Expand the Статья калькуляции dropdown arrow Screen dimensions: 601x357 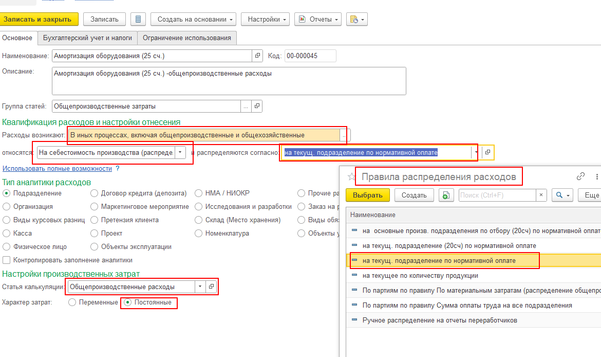pyautogui.click(x=200, y=287)
